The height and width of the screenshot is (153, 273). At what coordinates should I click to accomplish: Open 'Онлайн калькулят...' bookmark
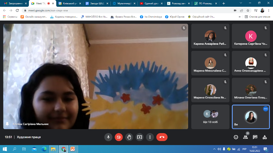point(34,17)
